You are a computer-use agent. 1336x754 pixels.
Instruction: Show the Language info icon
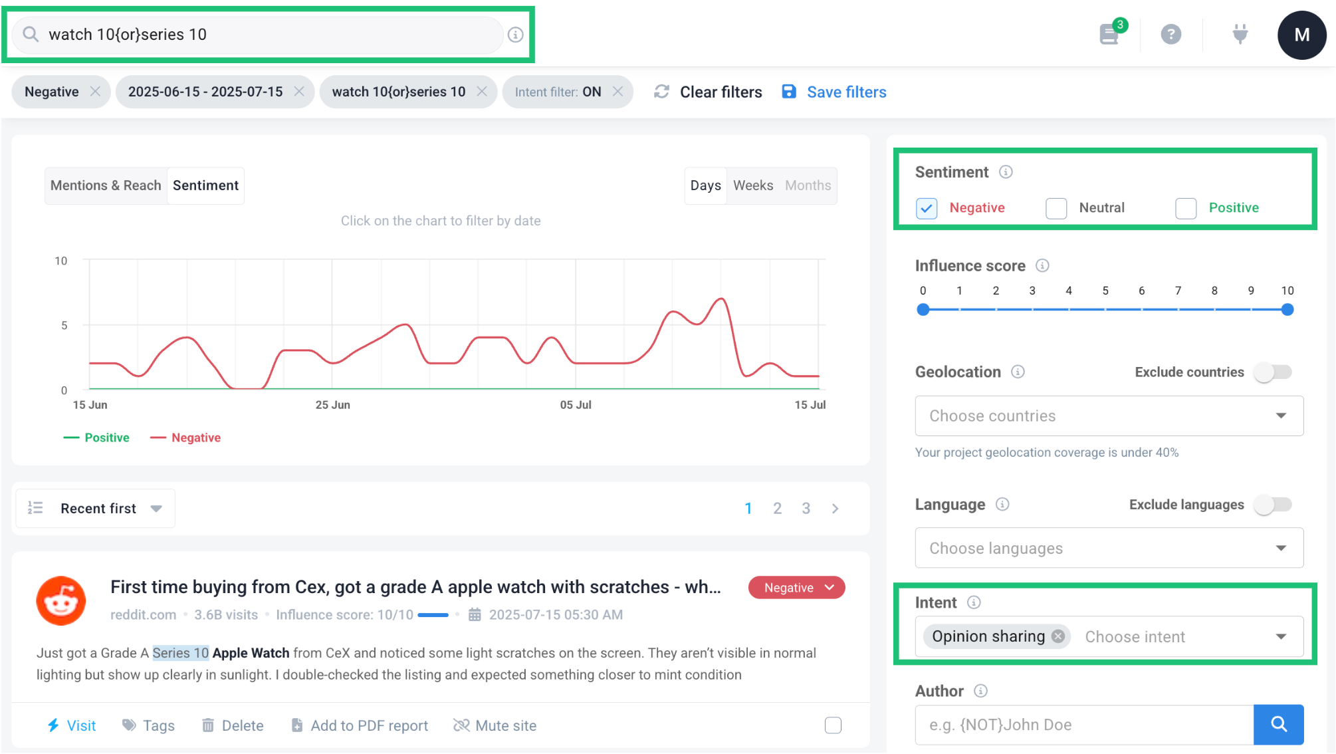point(1003,505)
